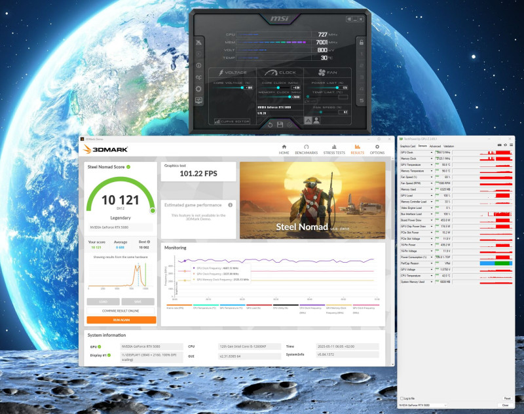The width and height of the screenshot is (524, 414).
Task: Click the 3DMark window vertical scrollbar
Action: (393, 261)
